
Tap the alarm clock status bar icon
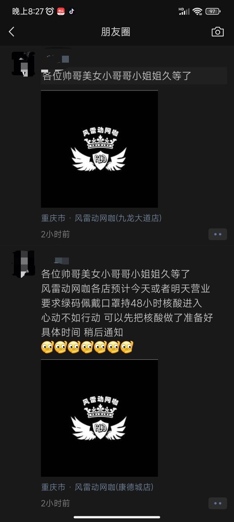(x=50, y=11)
